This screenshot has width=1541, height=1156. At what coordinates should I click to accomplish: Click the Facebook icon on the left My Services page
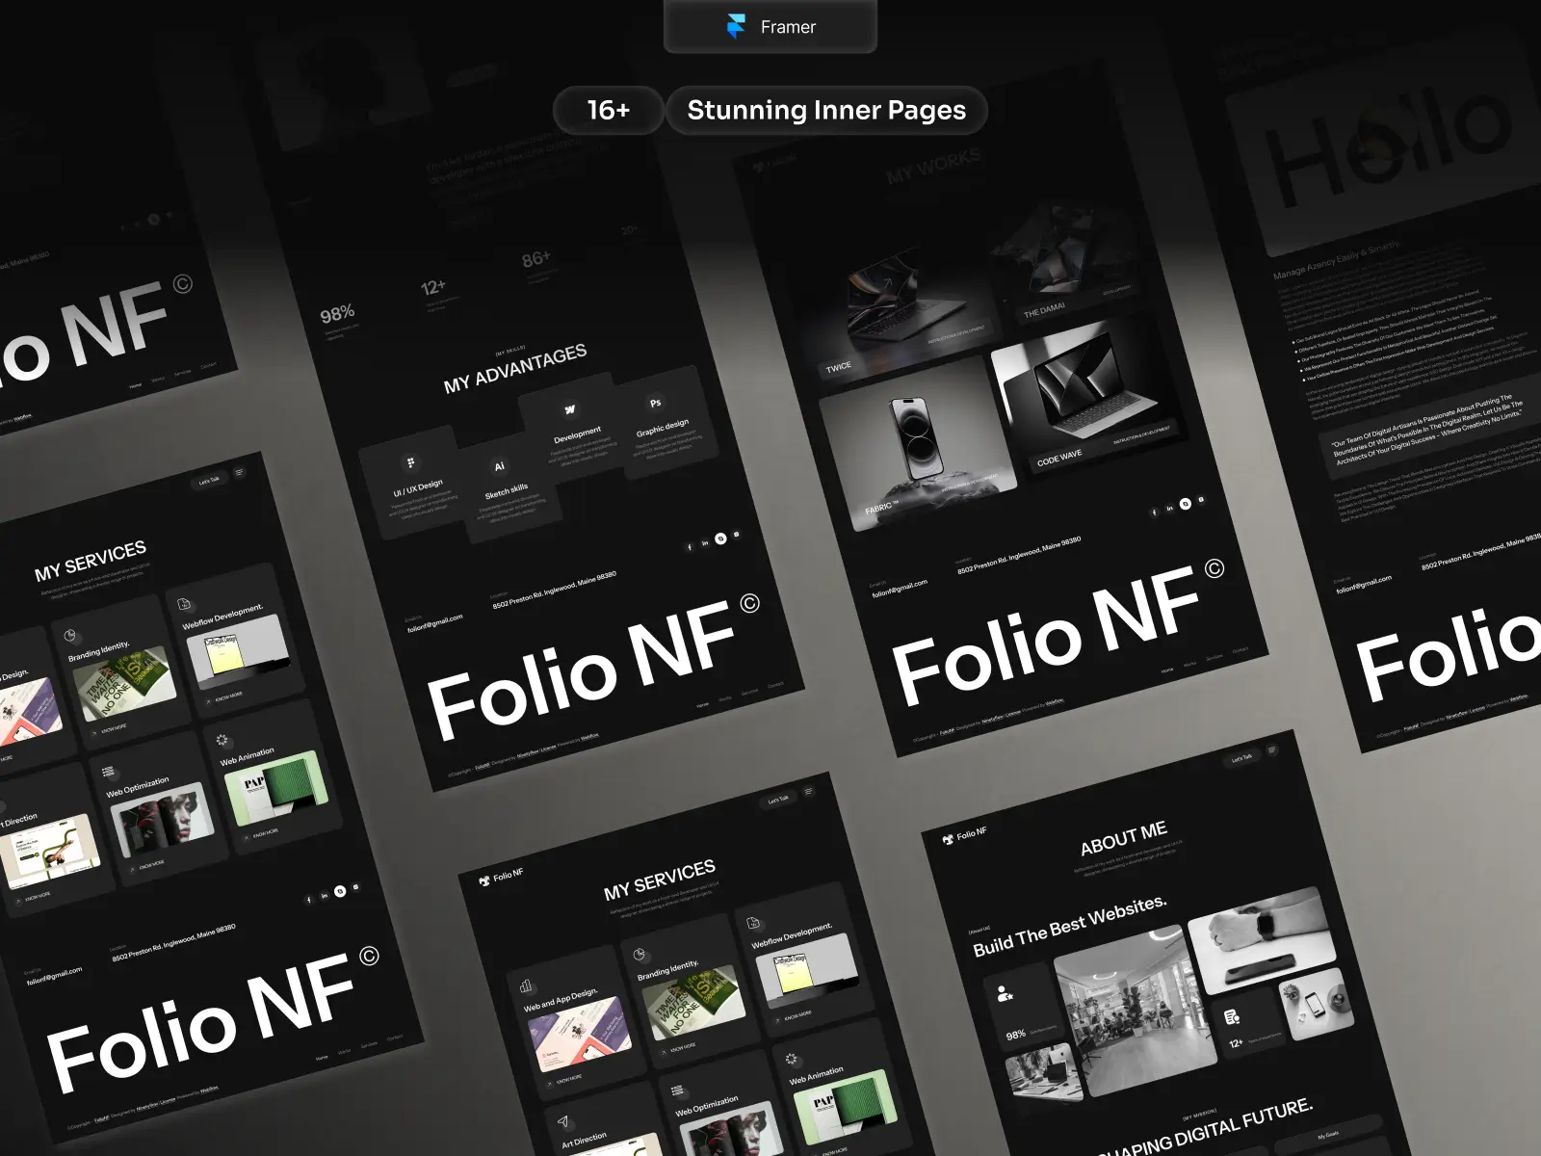pyautogui.click(x=309, y=900)
